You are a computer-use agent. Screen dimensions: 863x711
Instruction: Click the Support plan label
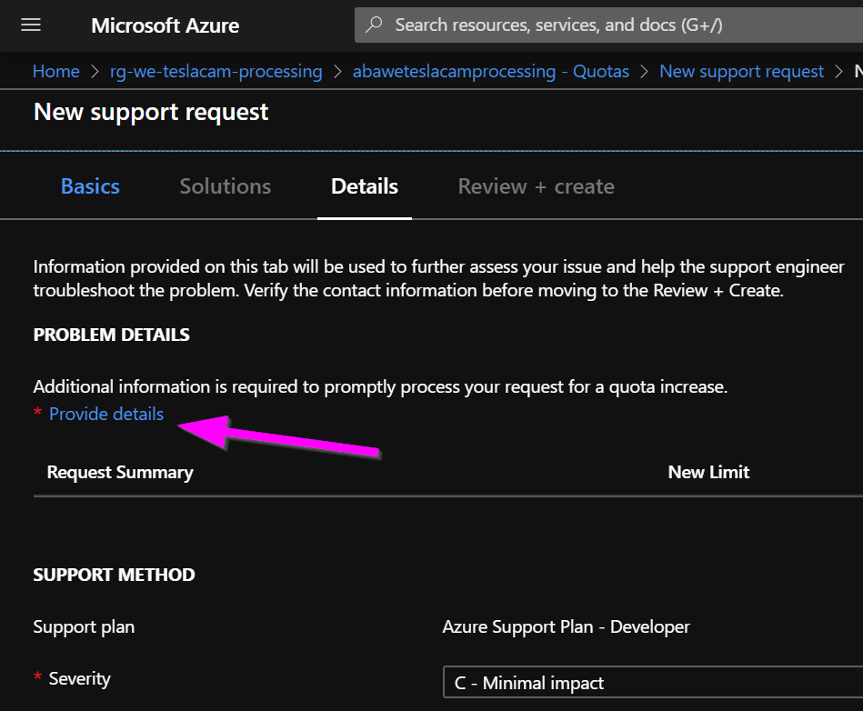(84, 626)
